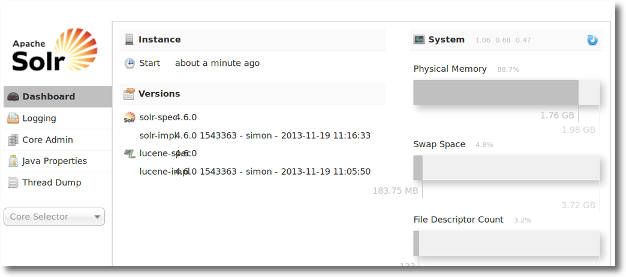626x277 pixels.
Task: Click the System monitor icon
Action: [x=419, y=39]
